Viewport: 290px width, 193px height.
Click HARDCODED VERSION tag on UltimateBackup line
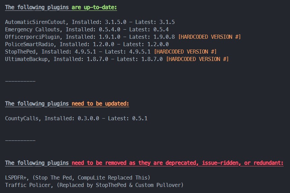tap(197, 59)
